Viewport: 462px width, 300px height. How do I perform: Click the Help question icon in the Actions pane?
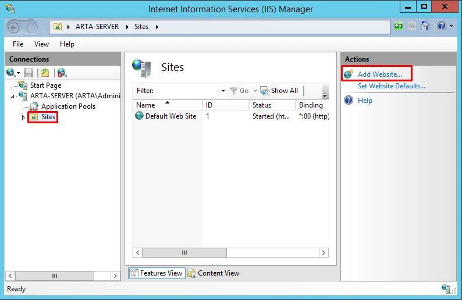click(x=349, y=100)
